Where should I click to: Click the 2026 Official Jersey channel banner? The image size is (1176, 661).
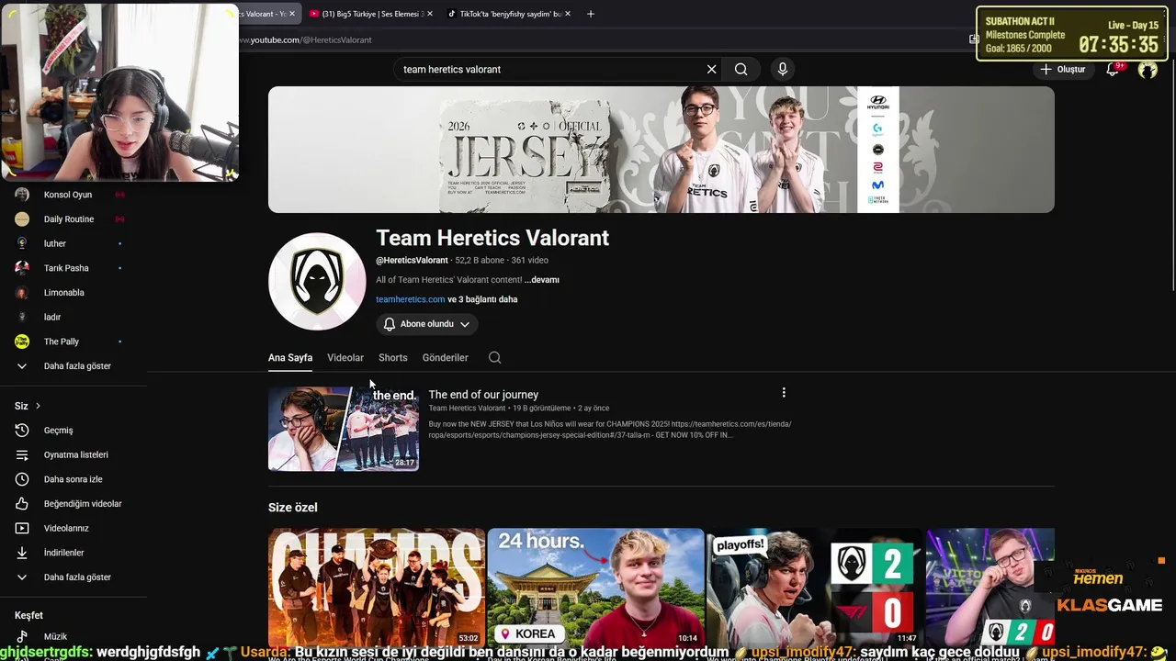tap(661, 150)
